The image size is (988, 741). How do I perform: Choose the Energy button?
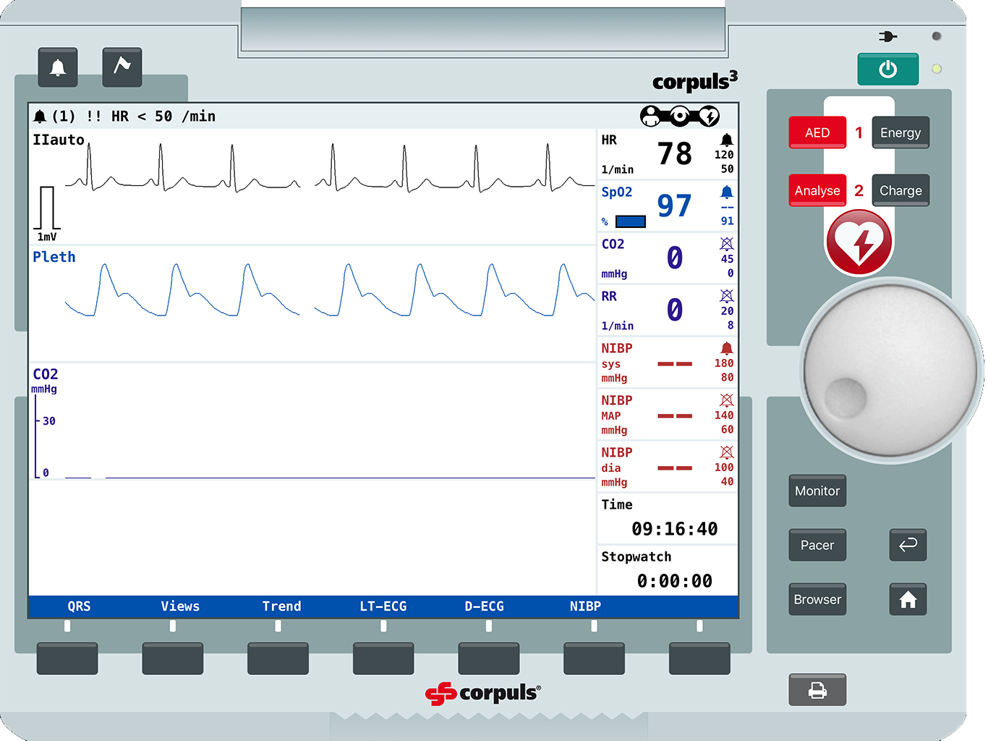tap(900, 132)
